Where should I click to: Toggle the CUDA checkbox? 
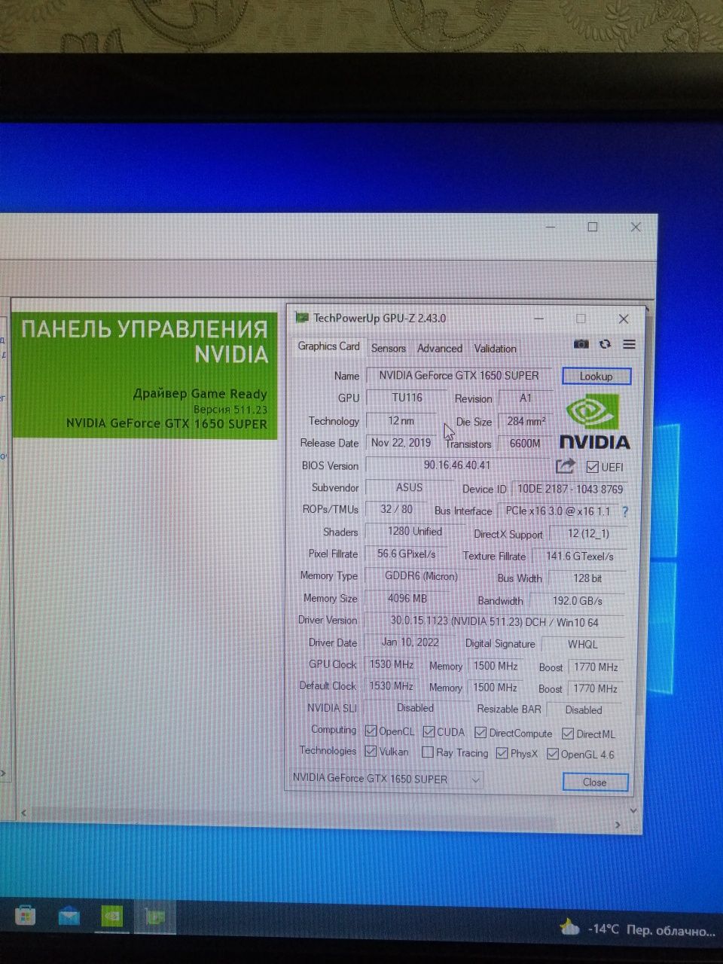(429, 731)
